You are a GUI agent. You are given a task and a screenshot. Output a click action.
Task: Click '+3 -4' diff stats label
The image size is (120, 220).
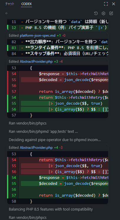click(x=58, y=62)
